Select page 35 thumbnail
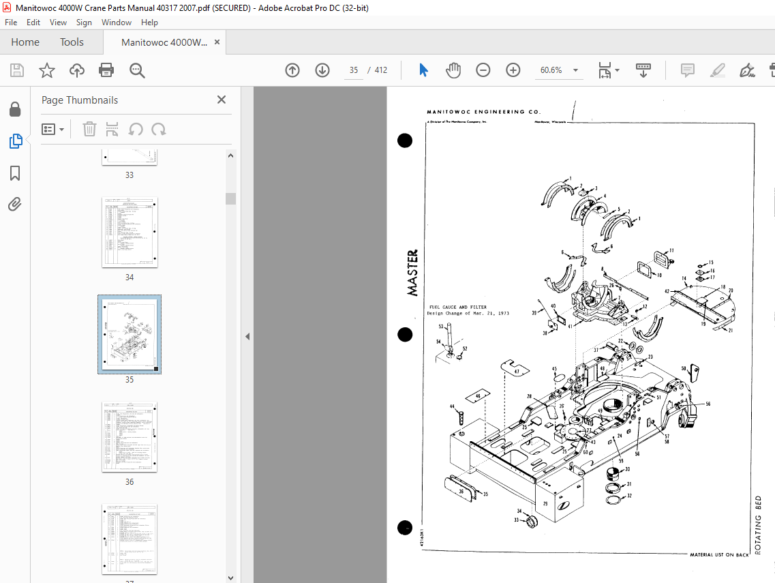The height and width of the screenshot is (583, 775). [130, 334]
